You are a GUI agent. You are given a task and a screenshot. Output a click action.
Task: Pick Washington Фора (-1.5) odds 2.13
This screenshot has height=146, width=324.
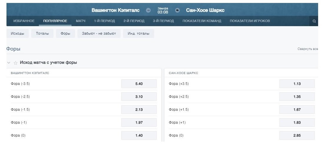coord(139,110)
